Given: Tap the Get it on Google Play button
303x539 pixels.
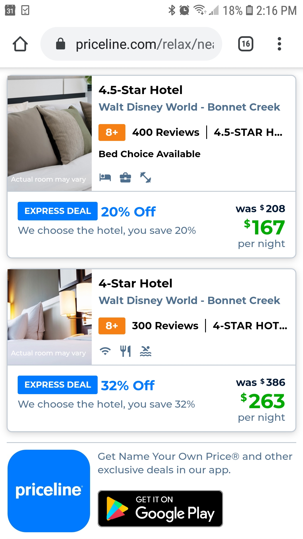Looking at the screenshot, I should click(160, 509).
